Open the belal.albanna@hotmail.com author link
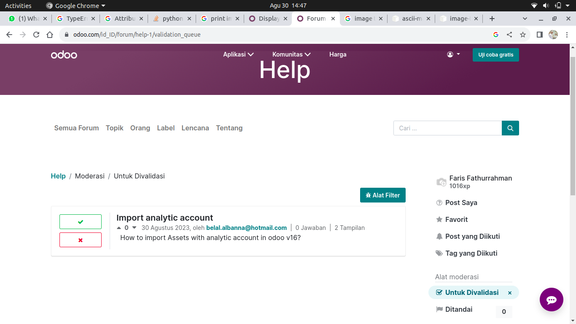The image size is (576, 324). pos(246,228)
